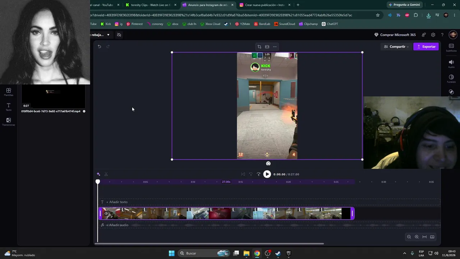Open the feedback chat icon
Image resolution: width=460 pixels, height=259 pixels.
[x=424, y=35]
